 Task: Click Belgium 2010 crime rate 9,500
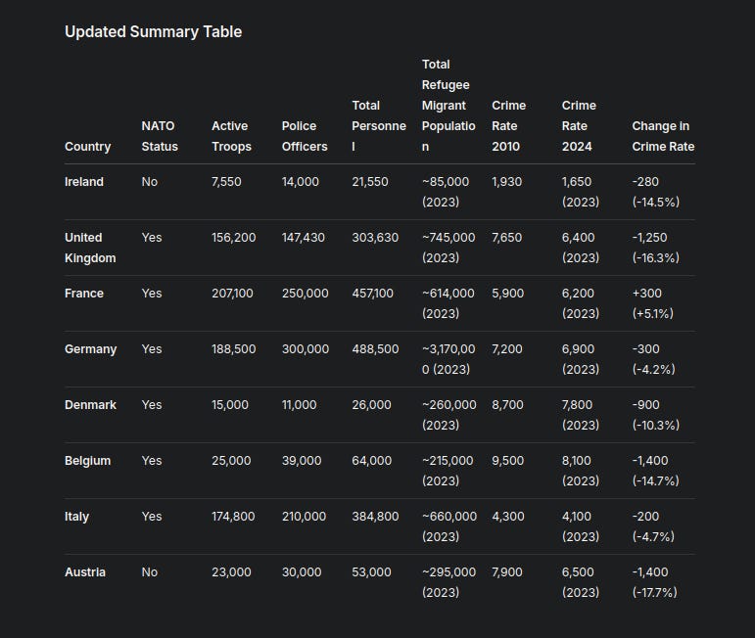tap(507, 461)
